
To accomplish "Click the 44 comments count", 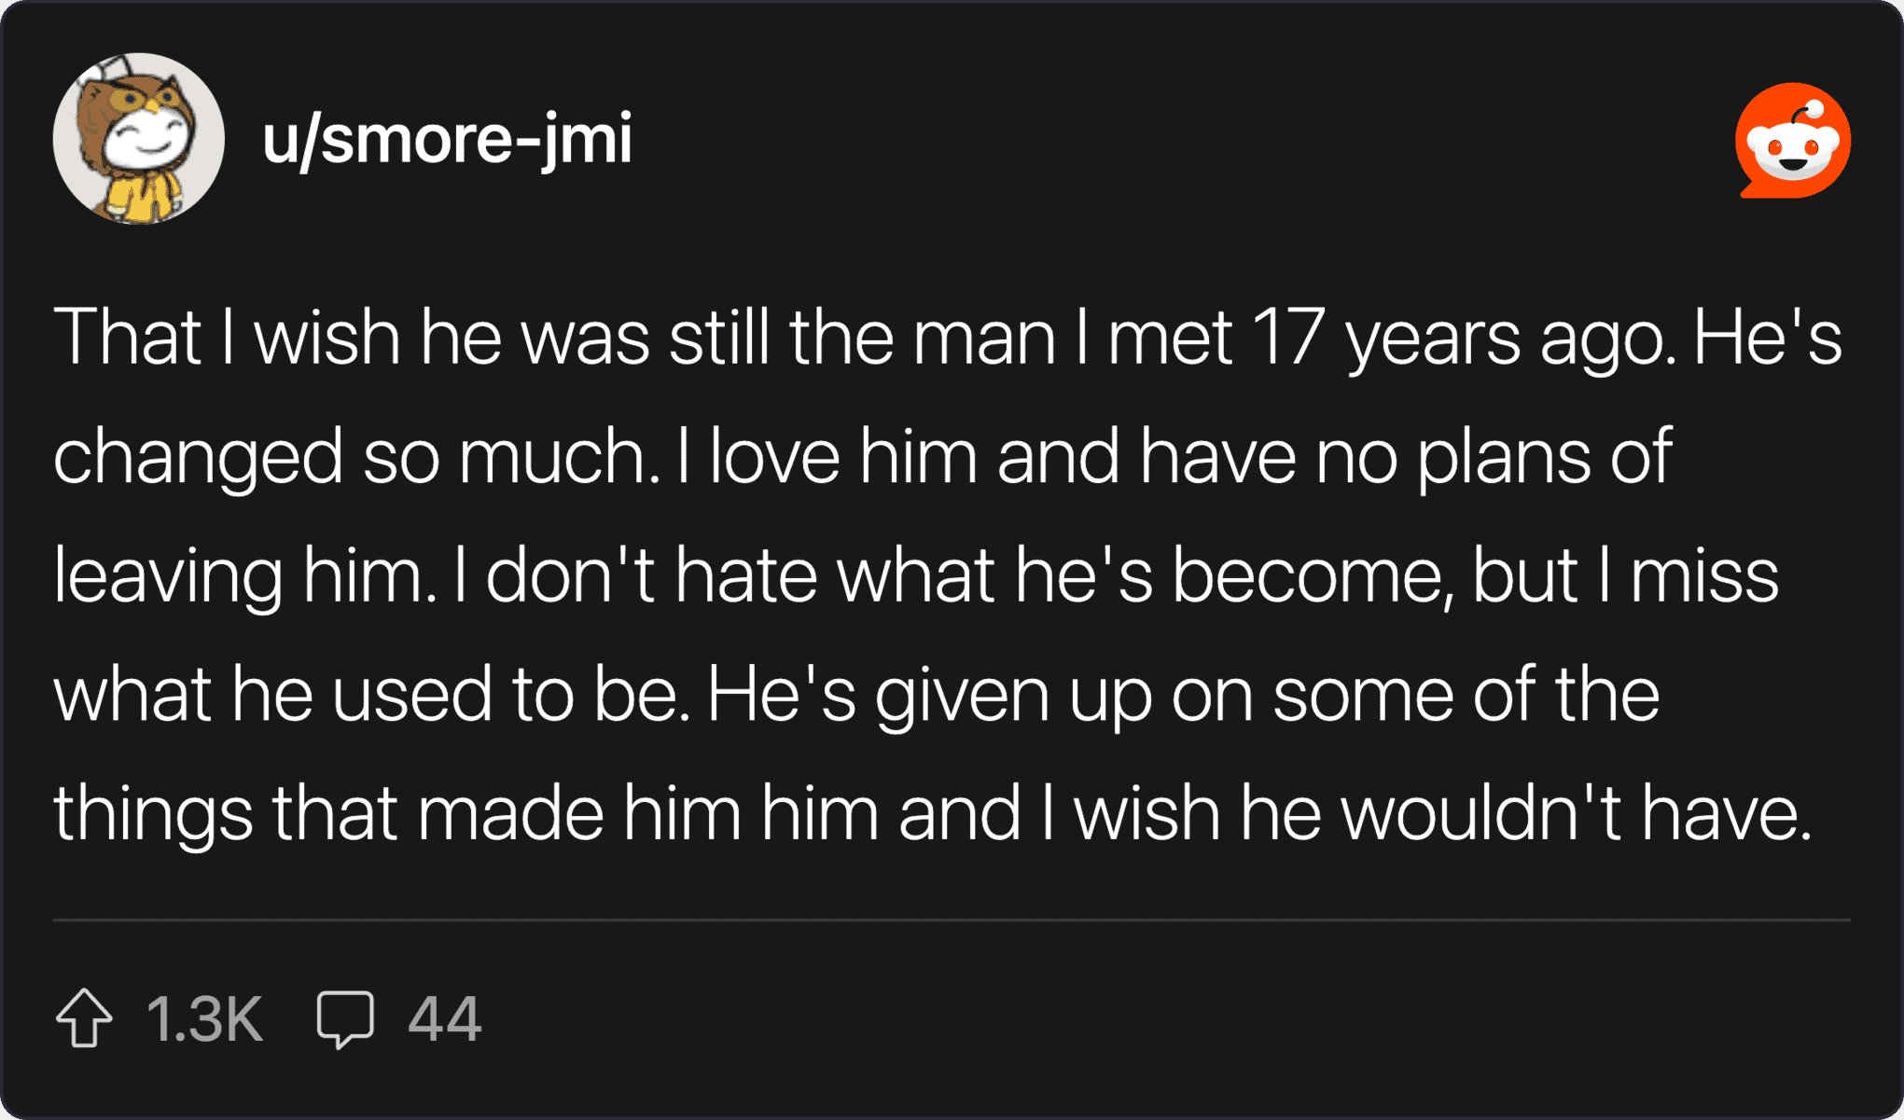I will tap(444, 1018).
